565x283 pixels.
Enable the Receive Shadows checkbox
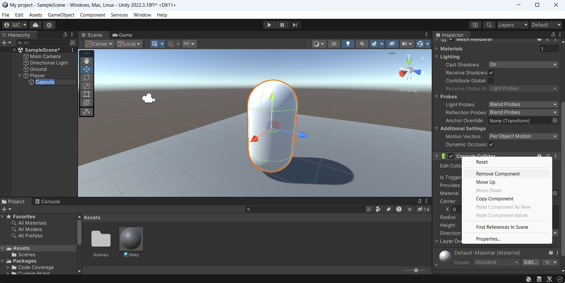click(x=491, y=72)
